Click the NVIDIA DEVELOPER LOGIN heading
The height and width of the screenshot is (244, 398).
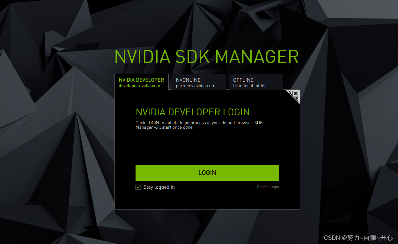pos(193,112)
